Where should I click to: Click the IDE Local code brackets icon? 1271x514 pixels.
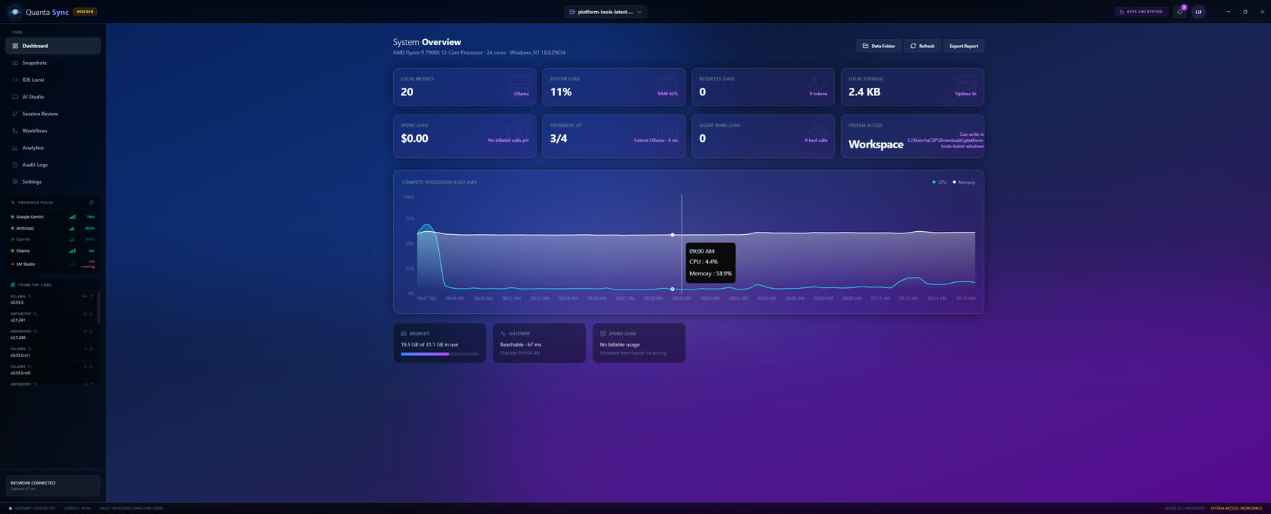click(x=15, y=80)
